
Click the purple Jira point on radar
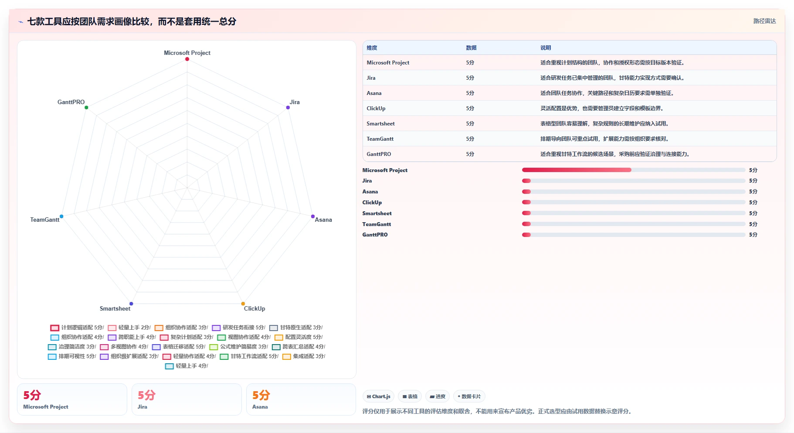(288, 107)
